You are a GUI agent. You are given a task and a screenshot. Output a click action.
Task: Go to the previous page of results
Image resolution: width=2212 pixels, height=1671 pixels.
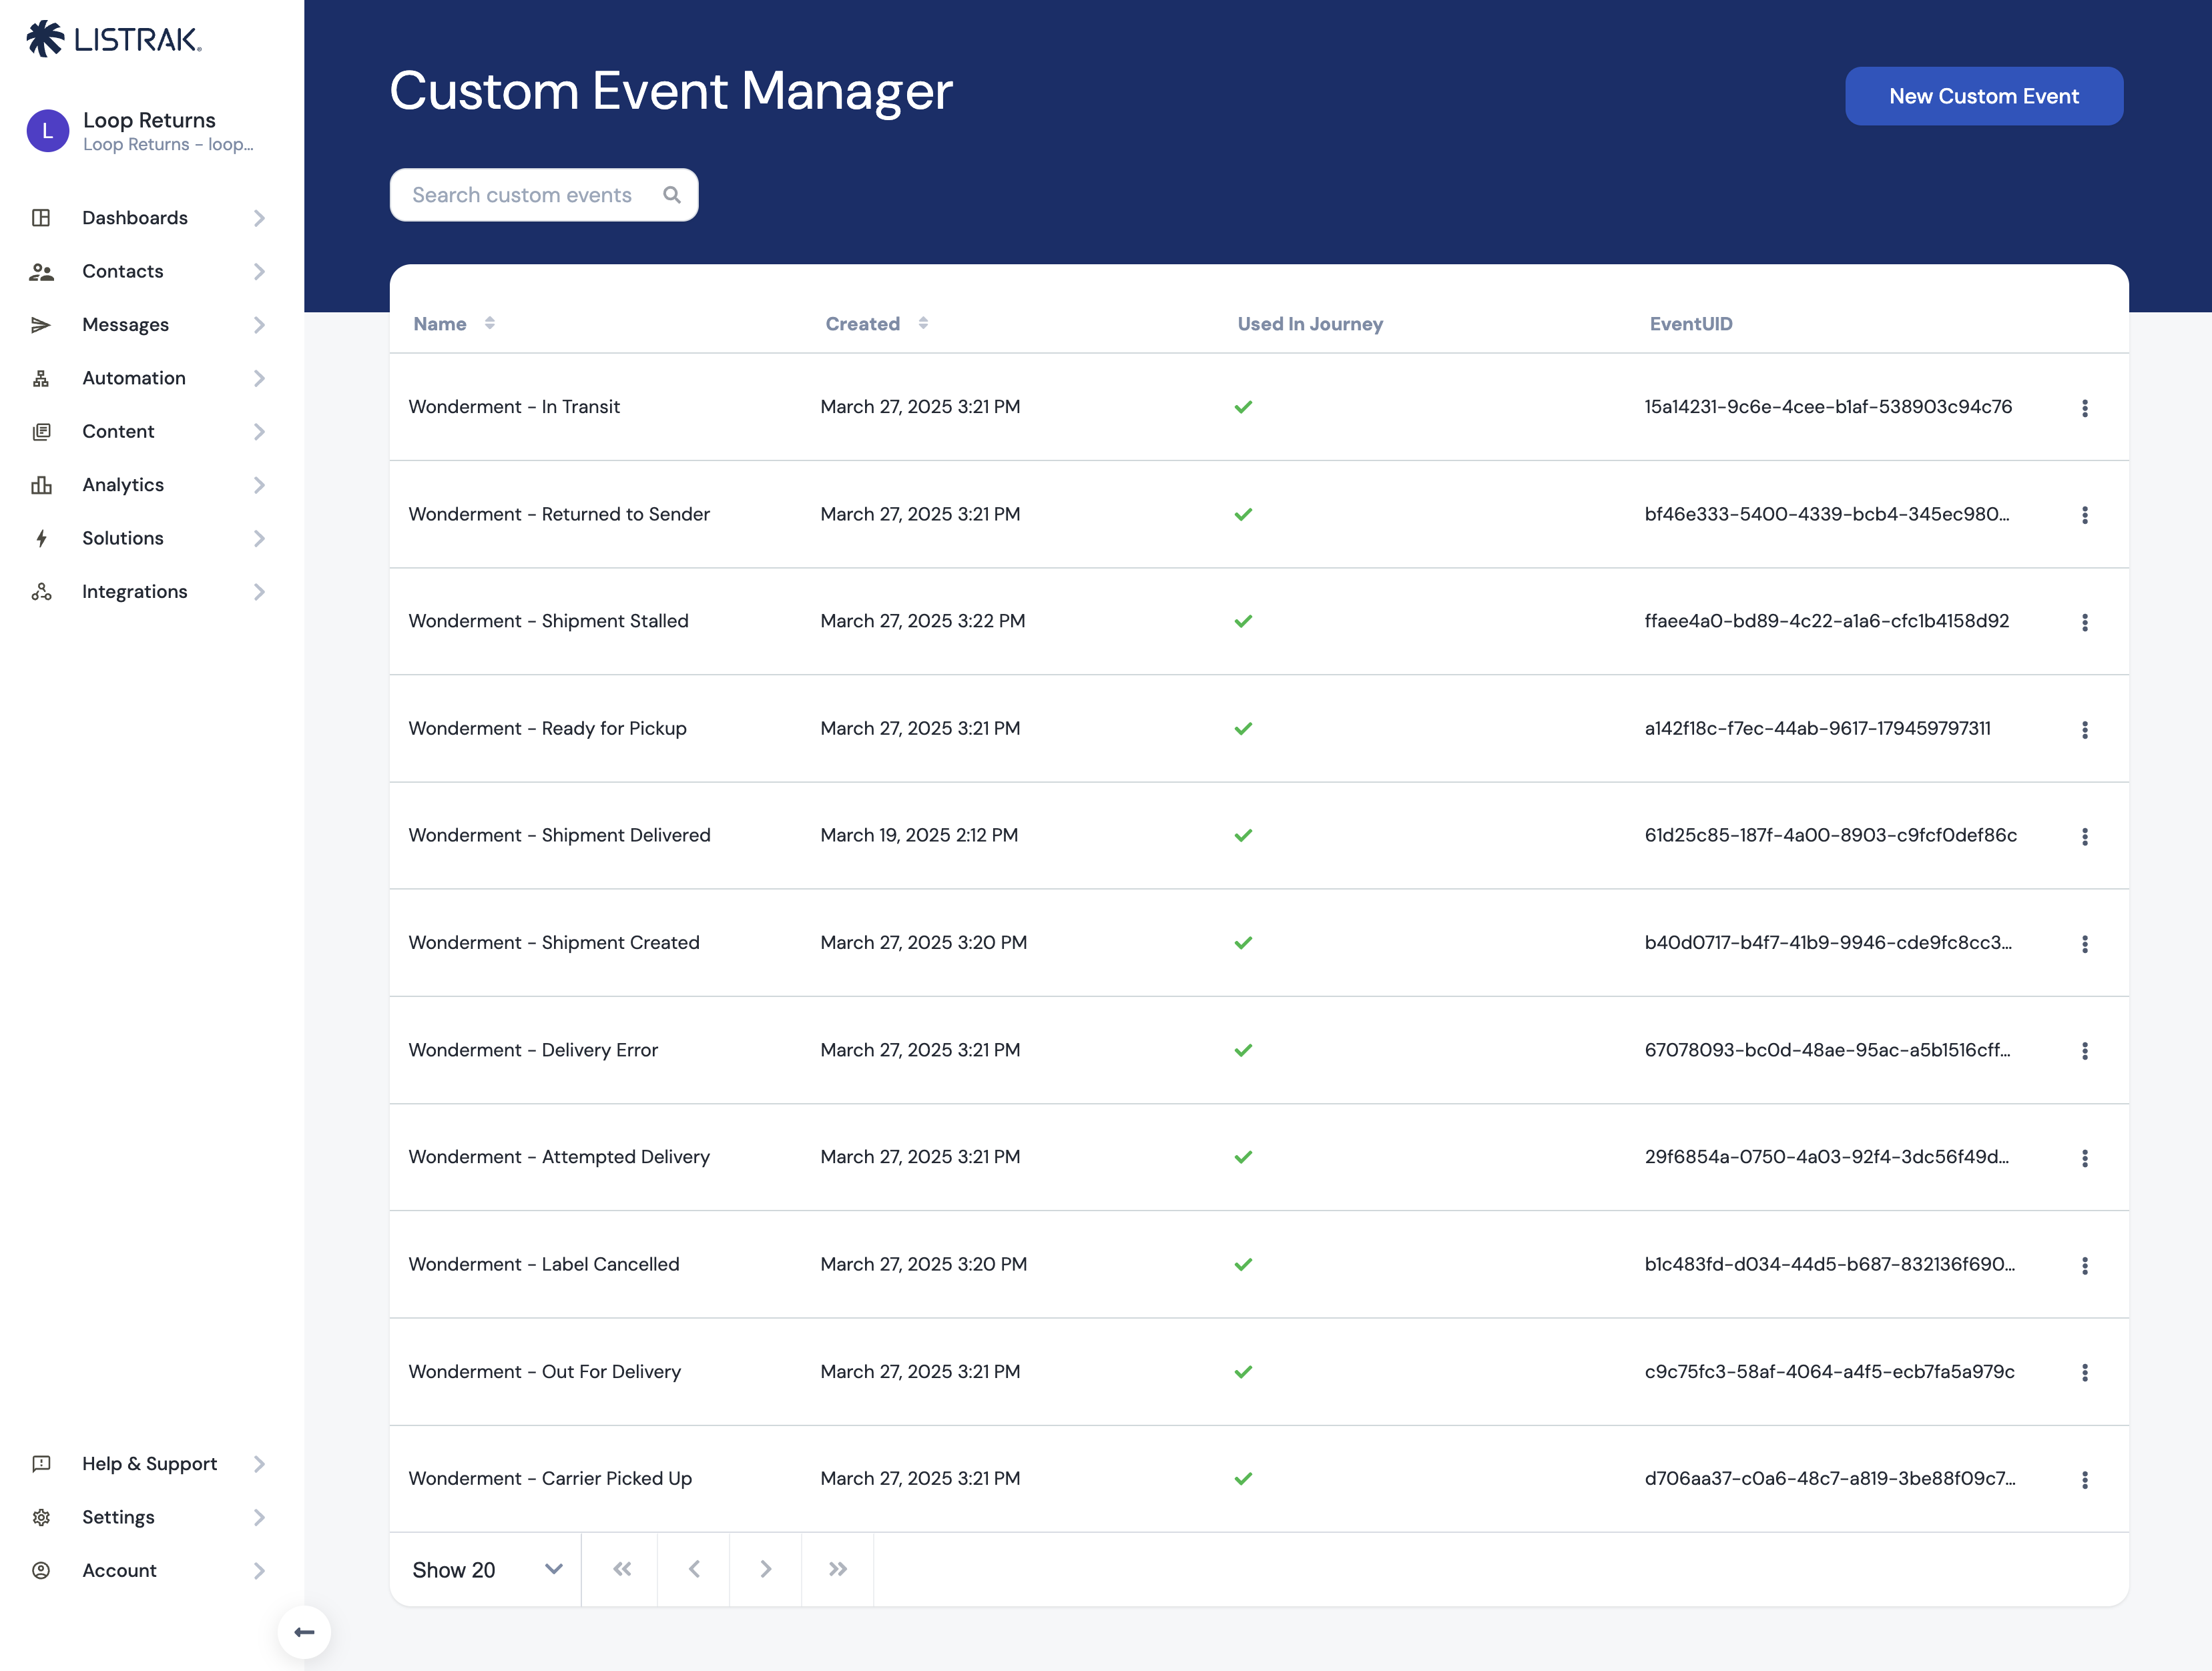(694, 1569)
